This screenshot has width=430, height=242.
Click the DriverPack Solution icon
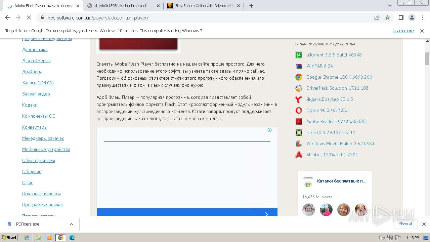(x=299, y=88)
